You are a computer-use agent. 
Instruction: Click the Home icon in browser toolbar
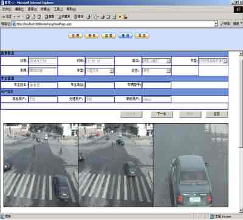tap(39, 17)
